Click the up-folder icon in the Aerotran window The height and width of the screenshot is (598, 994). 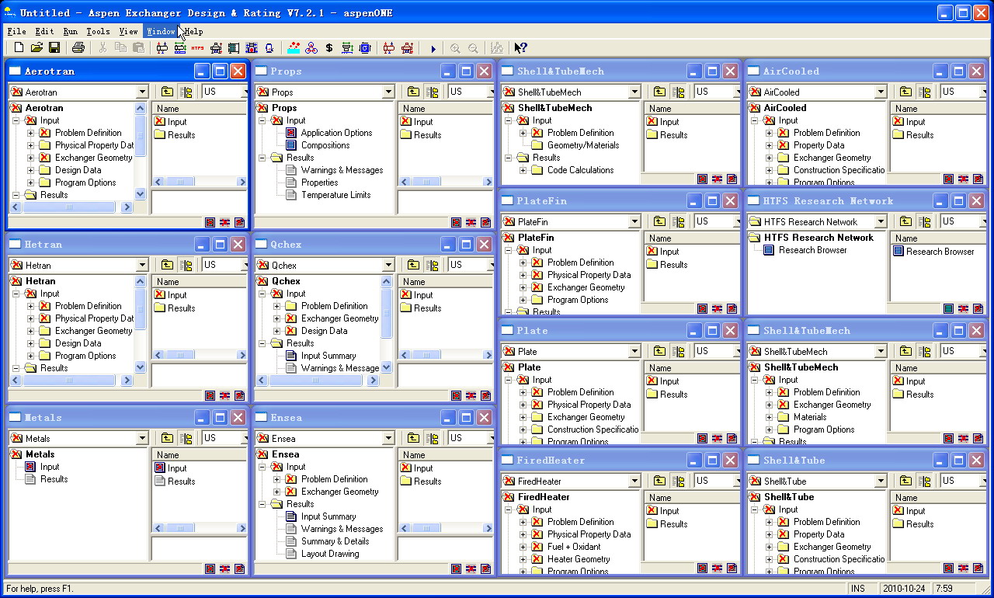pos(167,92)
